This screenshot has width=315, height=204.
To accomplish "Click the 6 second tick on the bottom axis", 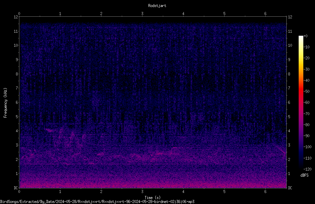I will click(265, 192).
